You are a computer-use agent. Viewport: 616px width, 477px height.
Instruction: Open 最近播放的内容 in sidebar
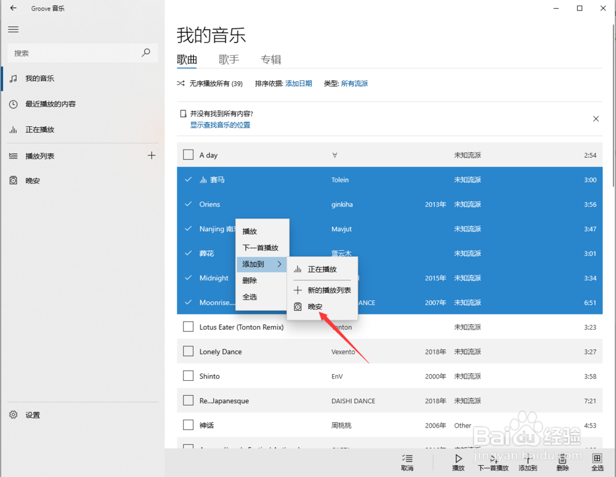(x=83, y=104)
